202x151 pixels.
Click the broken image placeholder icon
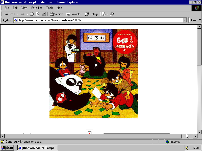[90, 133]
